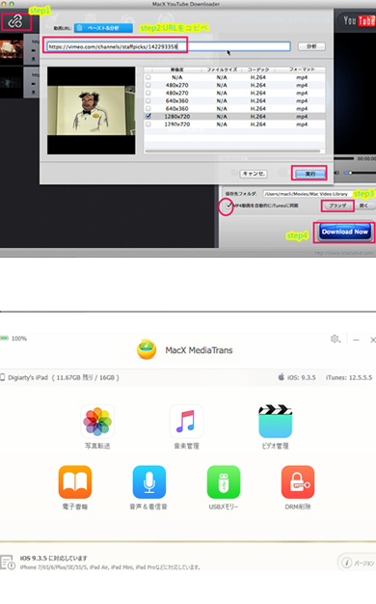
Task: Check the N/A resolution row checkbox
Action: pyautogui.click(x=148, y=77)
